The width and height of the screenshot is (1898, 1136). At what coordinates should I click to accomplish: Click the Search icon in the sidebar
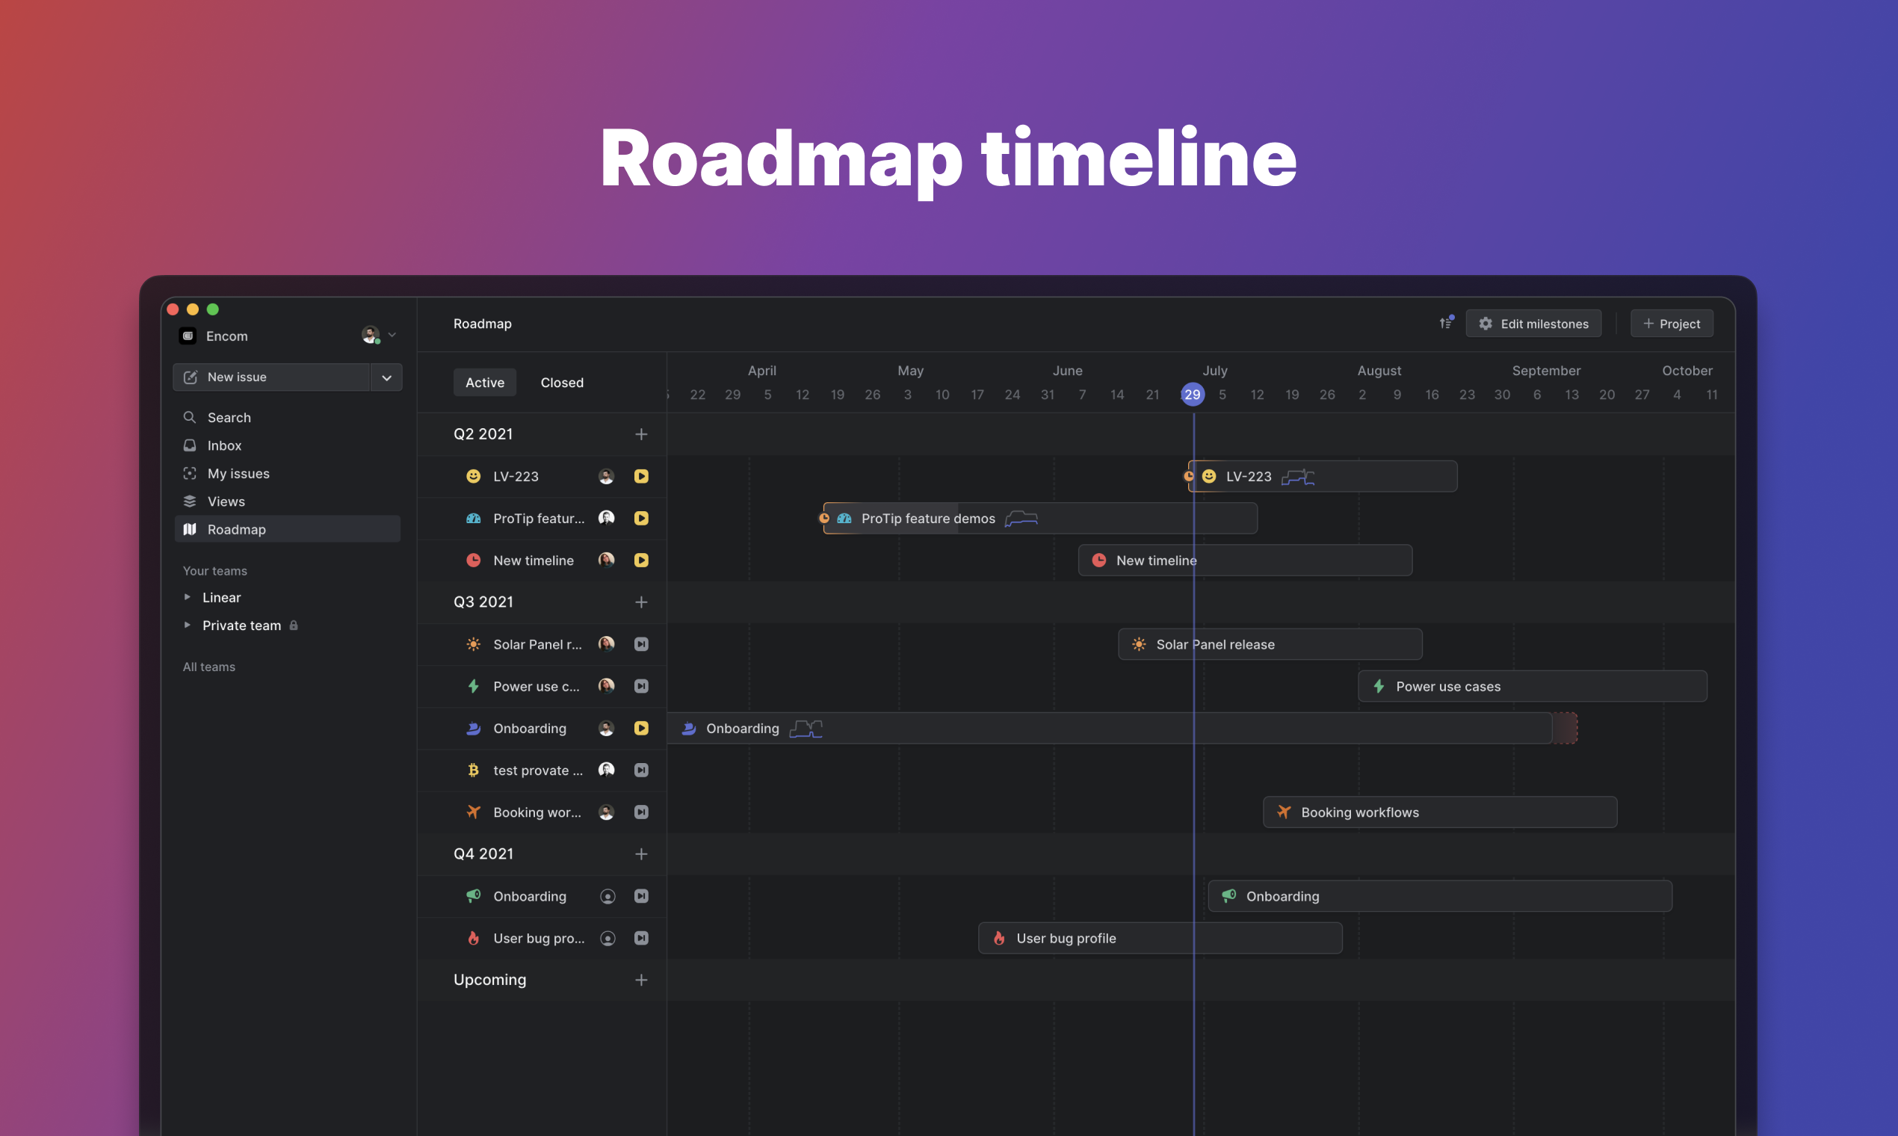[x=189, y=417]
